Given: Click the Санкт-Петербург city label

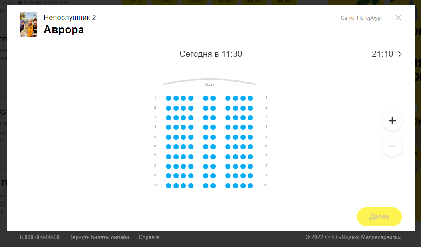Looking at the screenshot, I should [361, 18].
